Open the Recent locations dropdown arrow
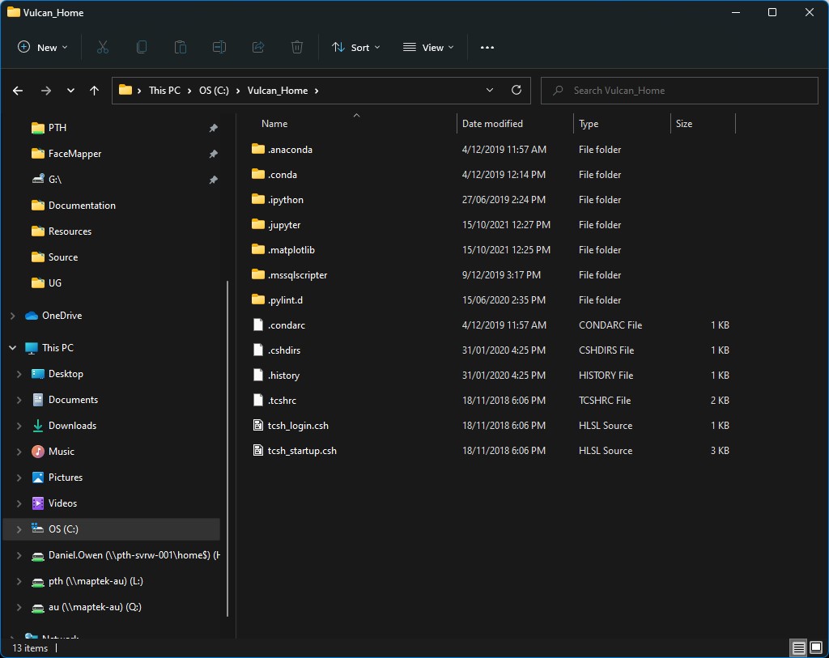Viewport: 829px width, 658px height. click(70, 91)
